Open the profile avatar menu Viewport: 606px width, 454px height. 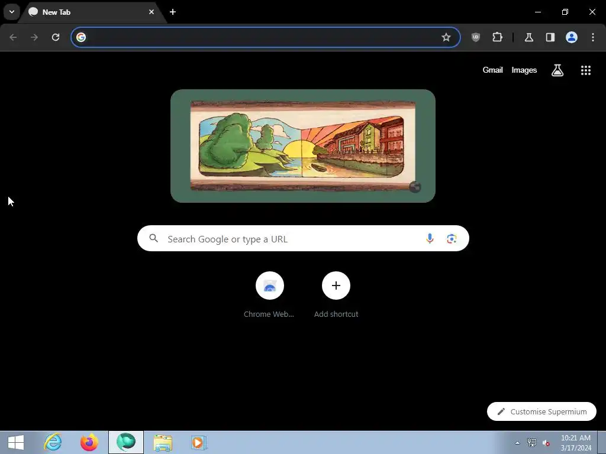pyautogui.click(x=572, y=37)
